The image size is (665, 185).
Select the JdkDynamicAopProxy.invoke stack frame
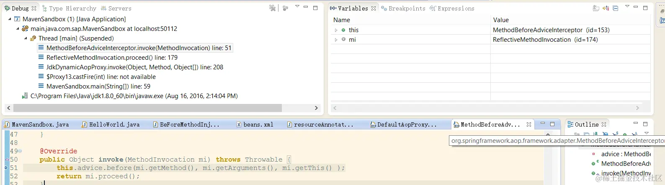[131, 67]
